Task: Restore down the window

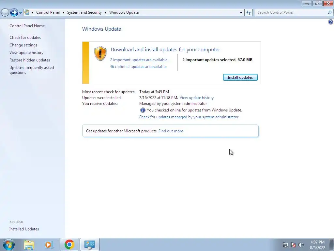Action: point(317,3)
